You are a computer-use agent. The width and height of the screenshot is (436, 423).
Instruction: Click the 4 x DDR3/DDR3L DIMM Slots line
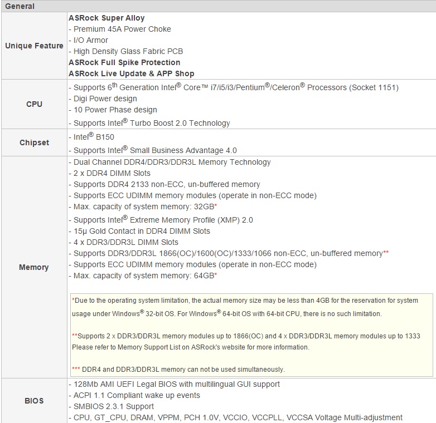pyautogui.click(x=124, y=242)
